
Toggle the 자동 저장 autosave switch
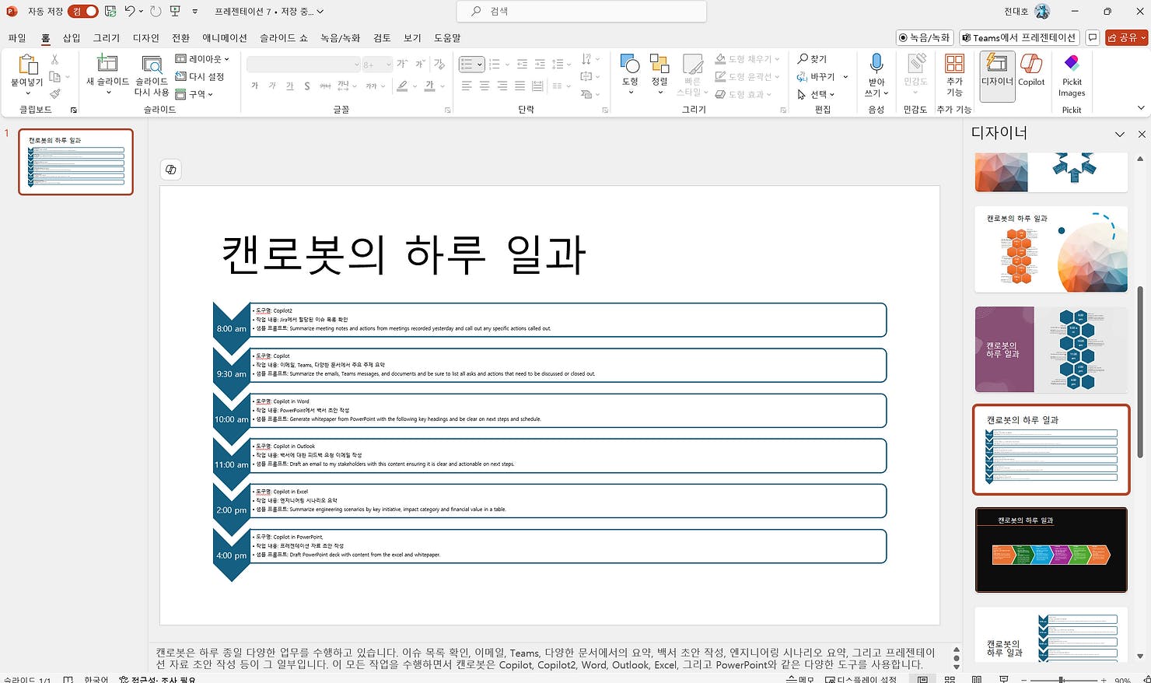pyautogui.click(x=82, y=11)
